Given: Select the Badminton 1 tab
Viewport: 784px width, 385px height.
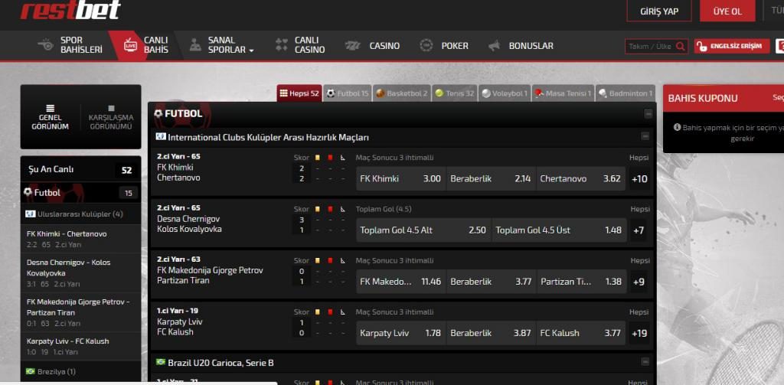Looking at the screenshot, I should (626, 93).
